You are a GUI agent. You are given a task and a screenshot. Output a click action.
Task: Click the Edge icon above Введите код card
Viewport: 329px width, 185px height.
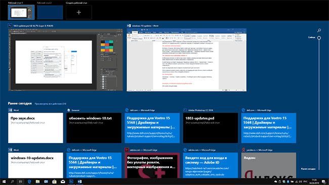pyautogui.click(x=185, y=150)
